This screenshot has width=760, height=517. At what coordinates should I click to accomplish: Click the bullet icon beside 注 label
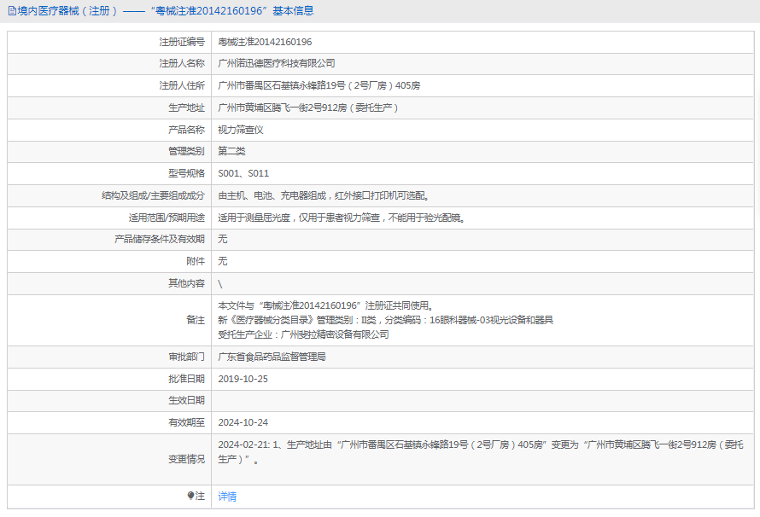pyautogui.click(x=190, y=496)
